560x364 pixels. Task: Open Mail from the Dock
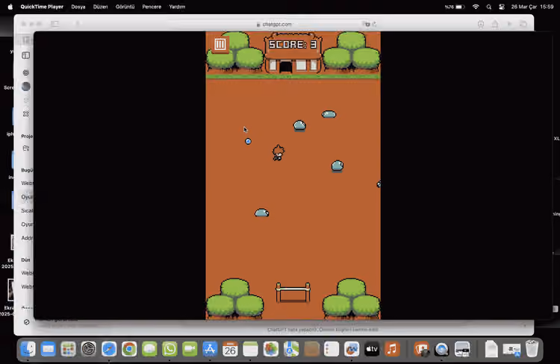coord(48,349)
